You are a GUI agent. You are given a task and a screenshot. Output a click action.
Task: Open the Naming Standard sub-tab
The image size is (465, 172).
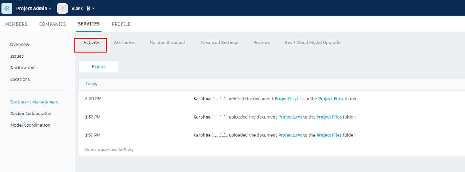pos(167,43)
